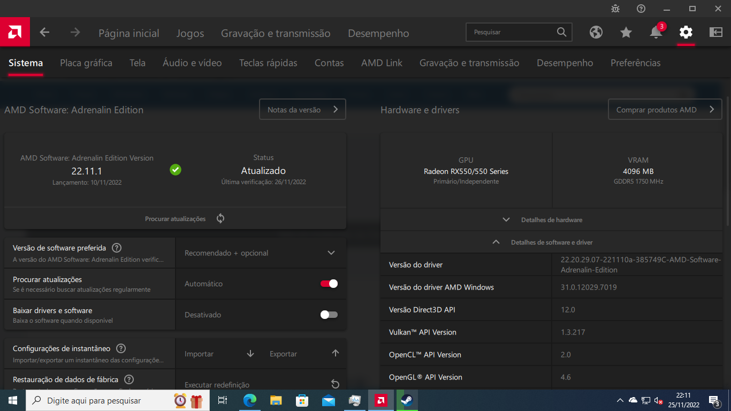Open Windows Start menu
The width and height of the screenshot is (731, 411).
[13, 400]
